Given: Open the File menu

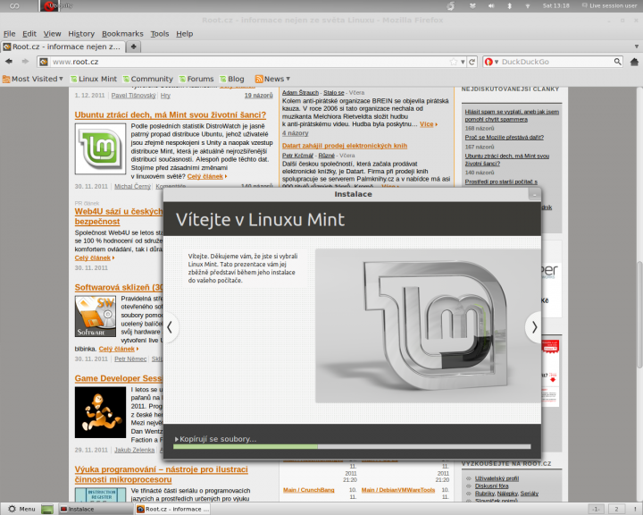Looking at the screenshot, I should [10, 34].
